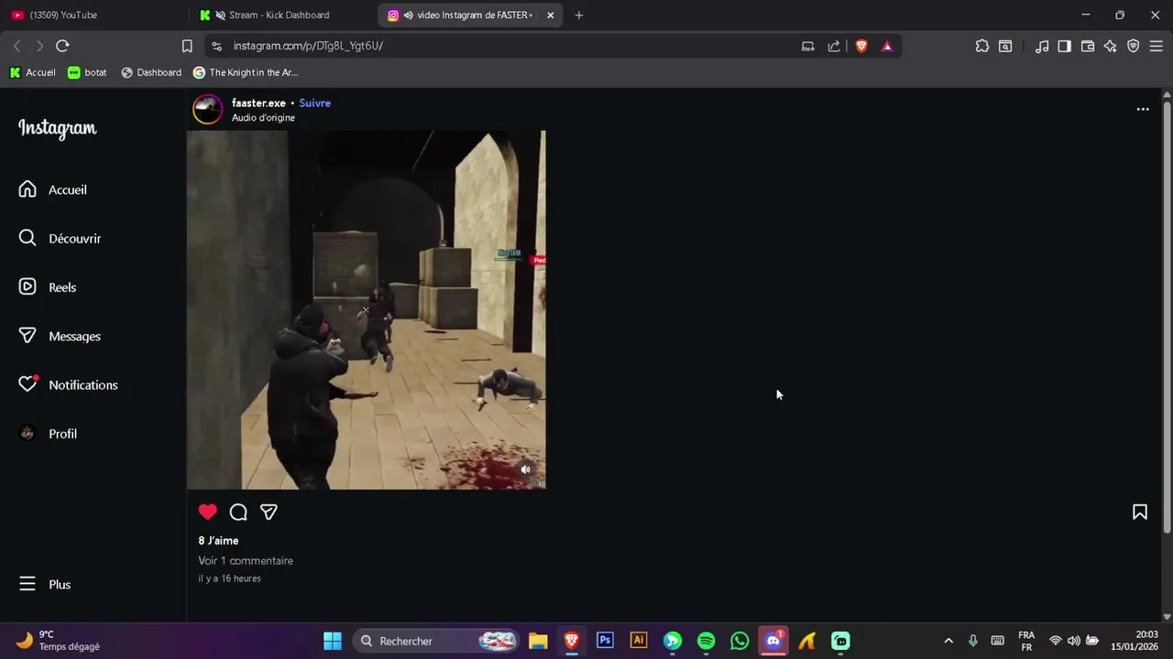
Task: Reload the page with the refresh button
Action: click(x=62, y=46)
